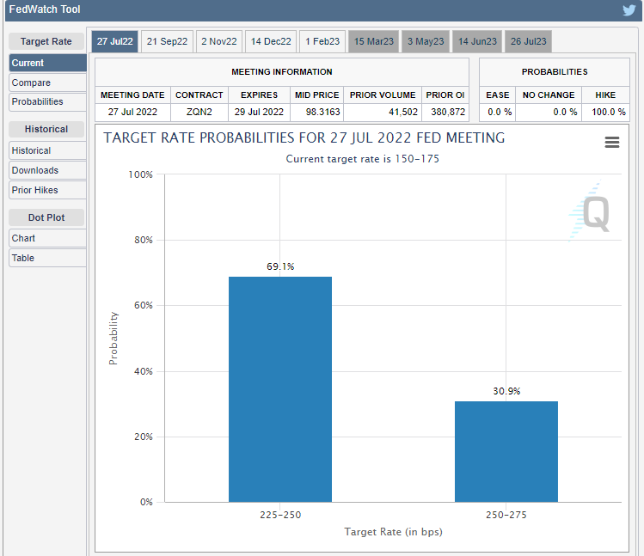Open the Dot Plot Chart view
Image resolution: width=644 pixels, height=556 pixels.
click(47, 238)
